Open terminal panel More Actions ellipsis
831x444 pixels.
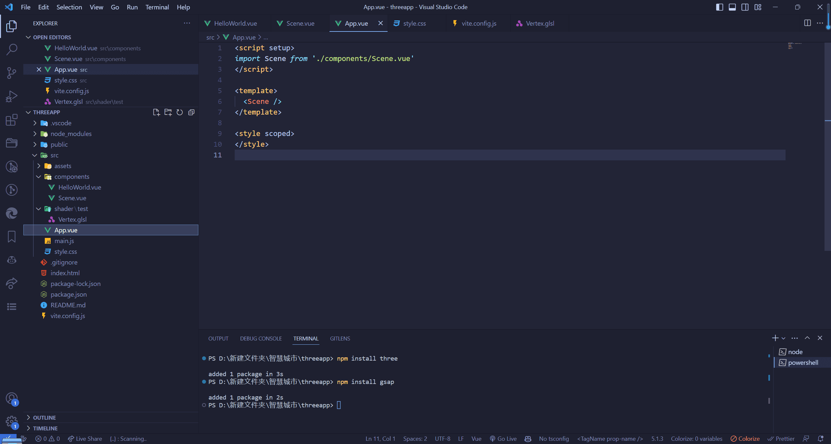(795, 338)
